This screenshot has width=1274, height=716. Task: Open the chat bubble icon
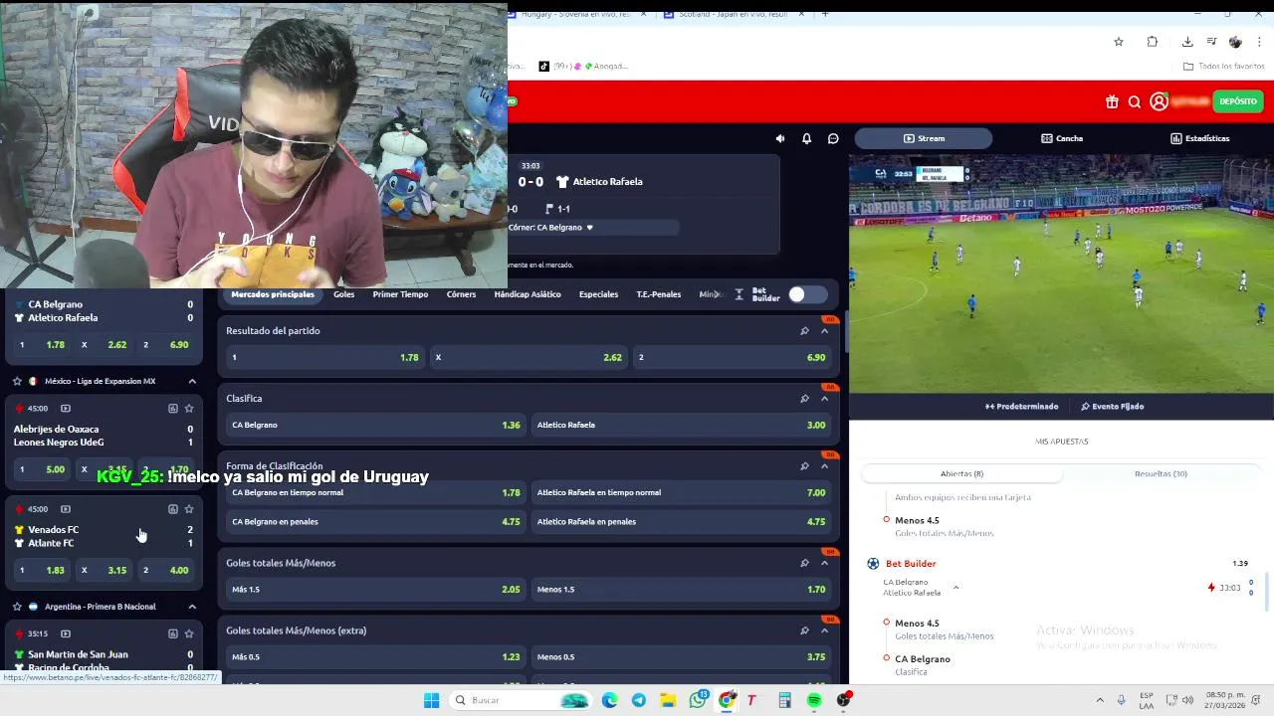click(833, 138)
